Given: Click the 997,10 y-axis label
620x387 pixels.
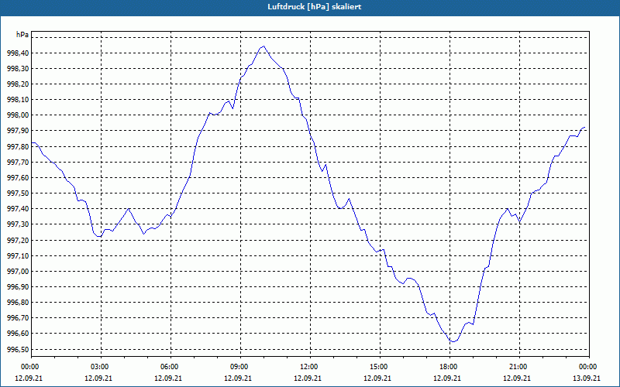Looking at the screenshot, I should coord(18,256).
